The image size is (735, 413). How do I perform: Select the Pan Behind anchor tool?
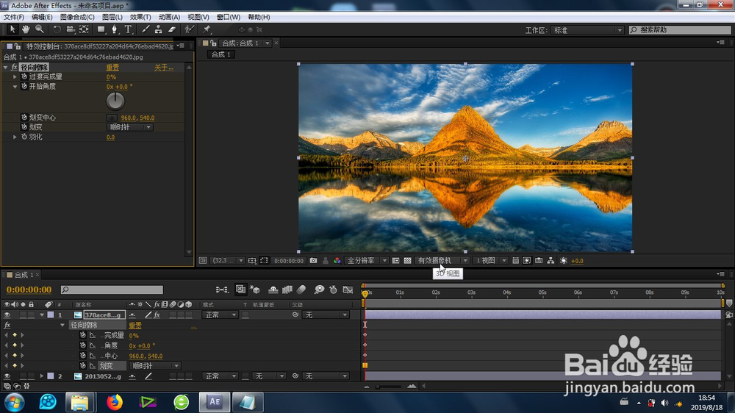pos(84,29)
